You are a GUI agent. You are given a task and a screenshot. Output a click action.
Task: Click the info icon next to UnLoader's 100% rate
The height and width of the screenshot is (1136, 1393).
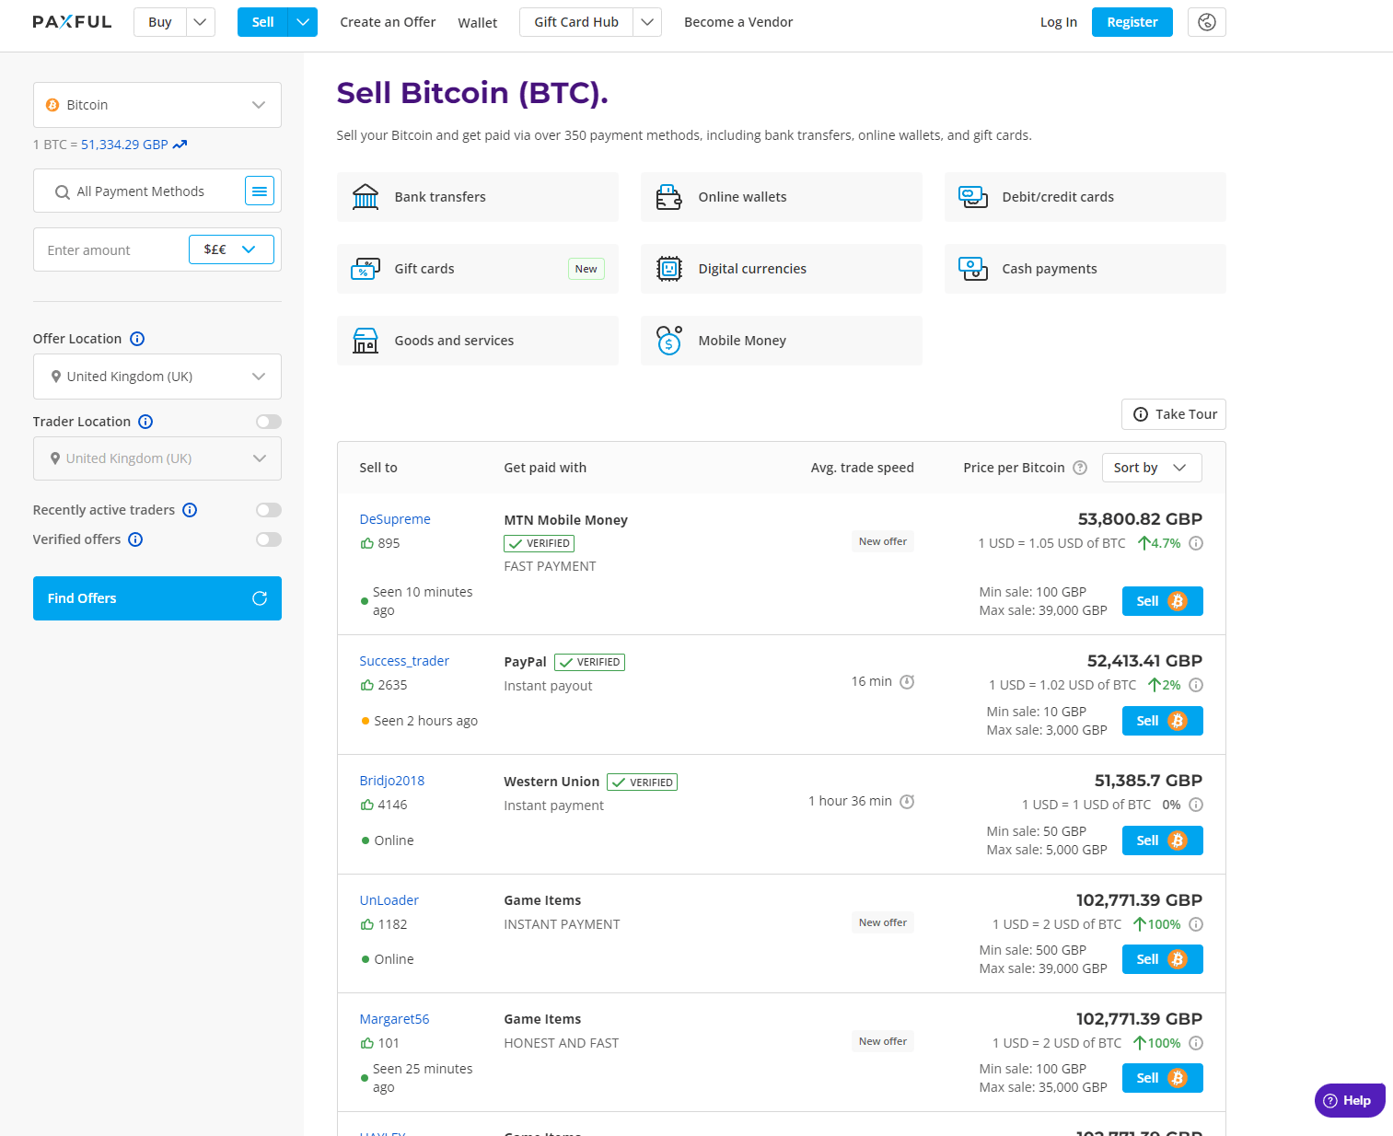pos(1196,924)
